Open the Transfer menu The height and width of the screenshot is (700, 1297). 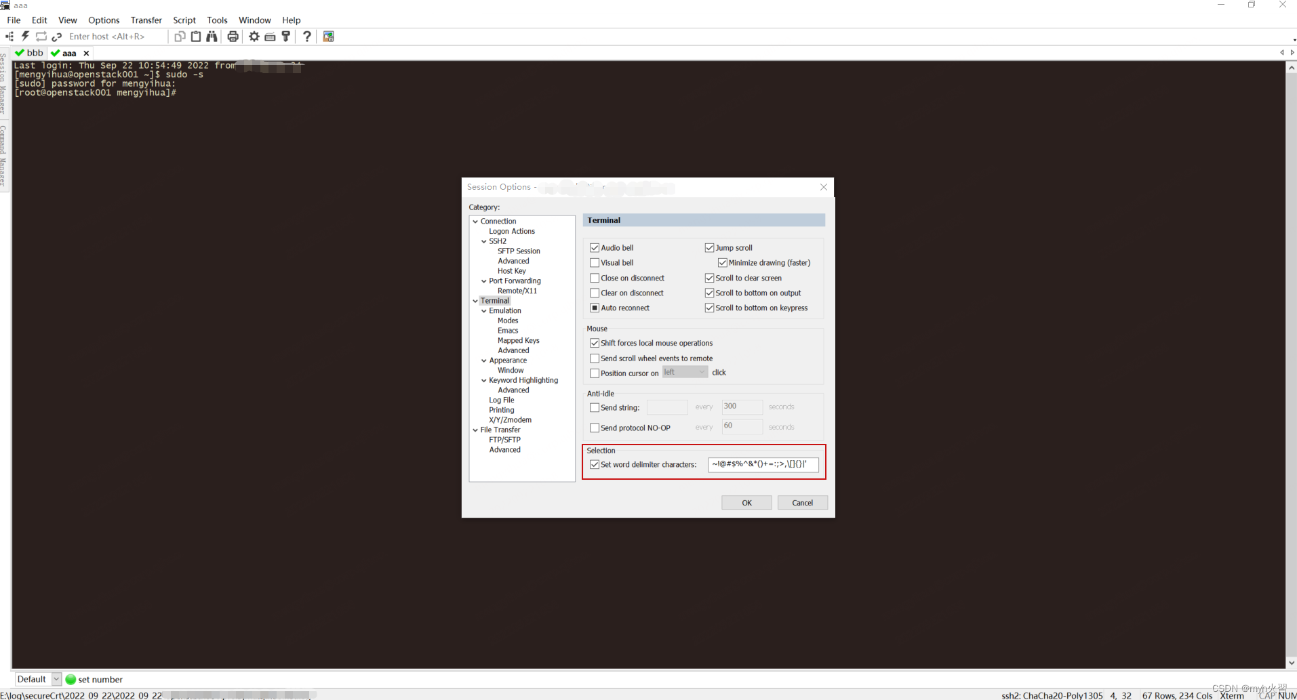pos(146,20)
